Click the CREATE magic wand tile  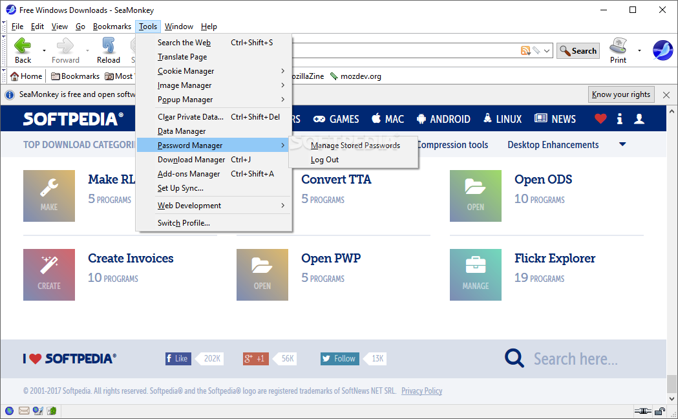point(49,275)
